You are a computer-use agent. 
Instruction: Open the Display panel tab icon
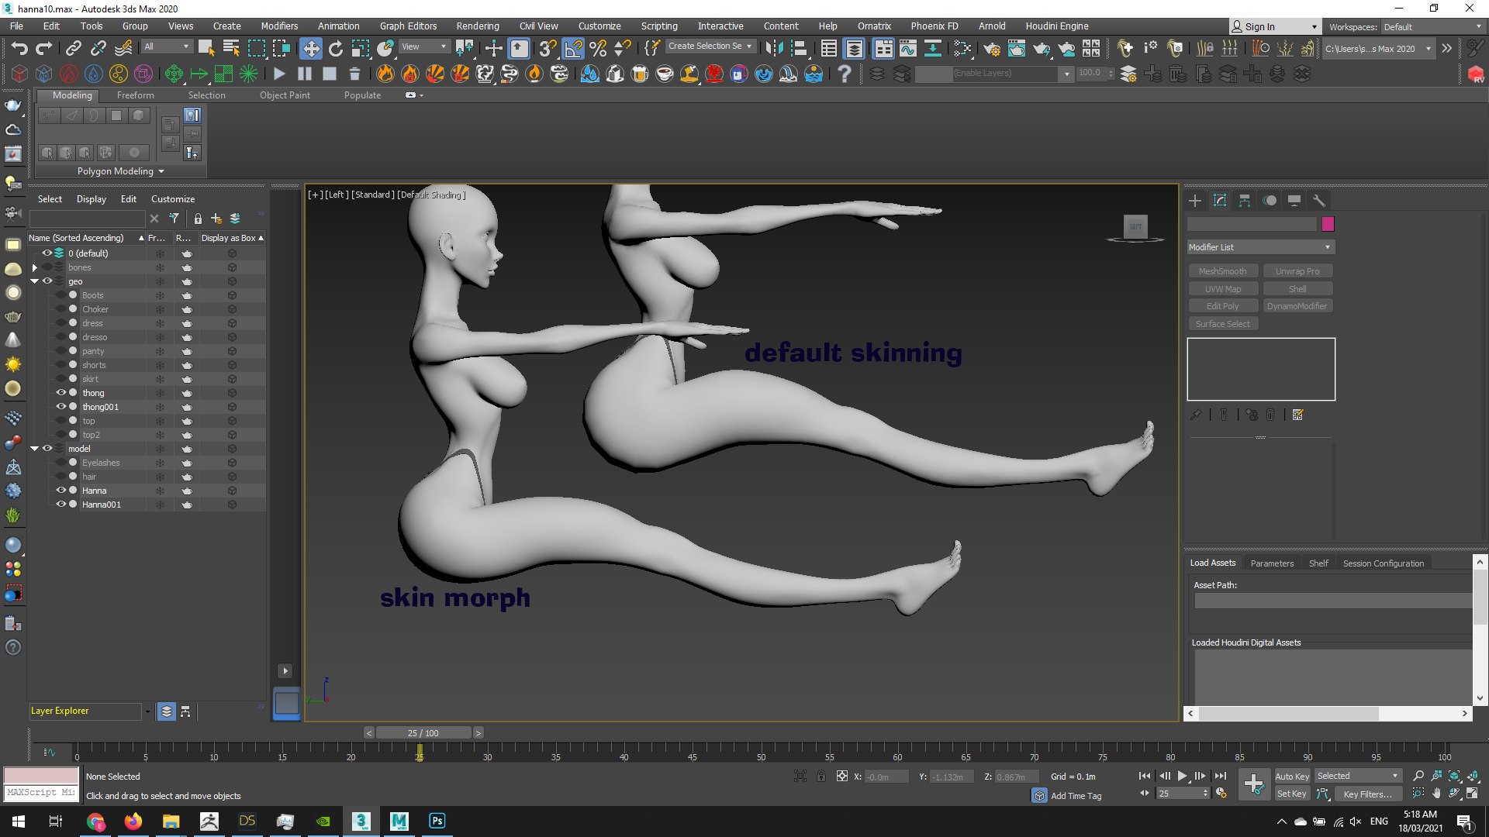click(1294, 201)
